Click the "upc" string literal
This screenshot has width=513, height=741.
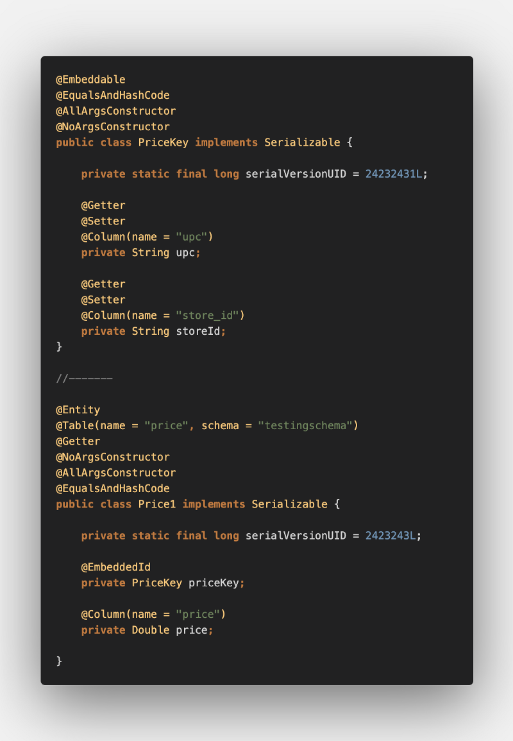[192, 237]
